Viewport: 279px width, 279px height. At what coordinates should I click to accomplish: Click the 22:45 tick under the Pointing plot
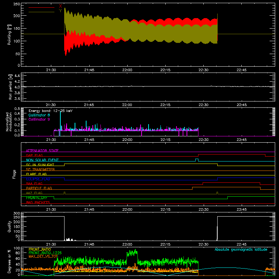pos(241,70)
